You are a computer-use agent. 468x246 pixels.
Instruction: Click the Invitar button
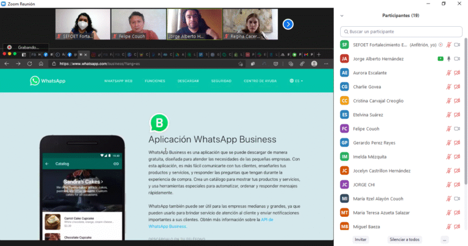point(361,239)
